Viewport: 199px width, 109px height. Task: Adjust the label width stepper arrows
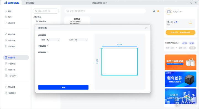click(x=59, y=40)
